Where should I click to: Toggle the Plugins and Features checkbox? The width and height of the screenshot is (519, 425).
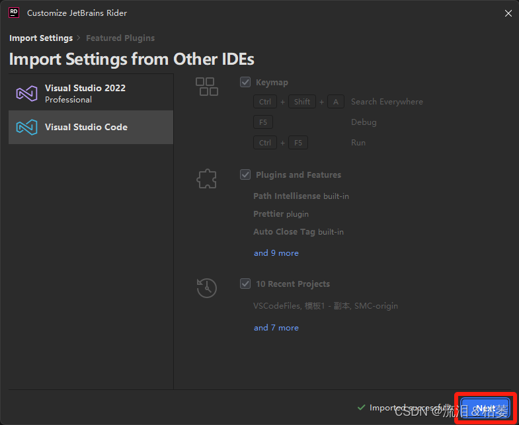coord(245,174)
